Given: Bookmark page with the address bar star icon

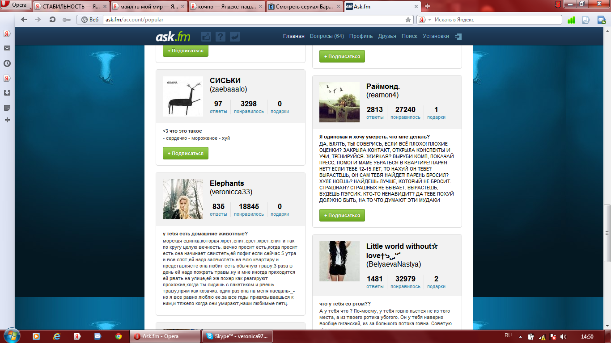Looking at the screenshot, I should pyautogui.click(x=408, y=20).
